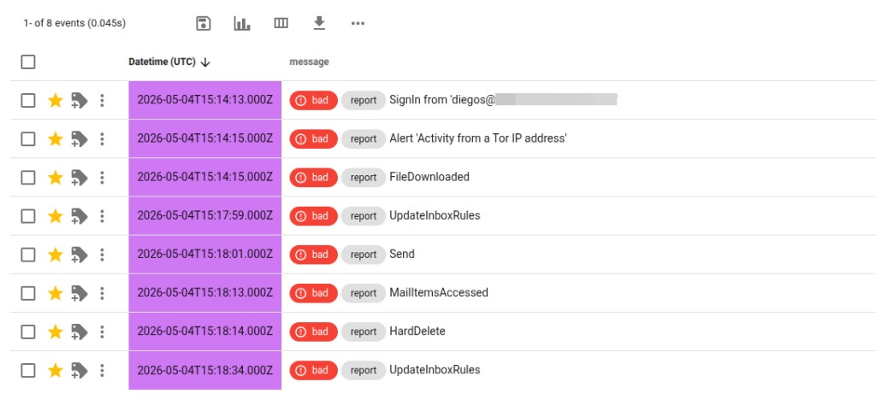Open the 'Activity from a Tor IP address' alert message
The image size is (876, 405).
click(x=478, y=139)
